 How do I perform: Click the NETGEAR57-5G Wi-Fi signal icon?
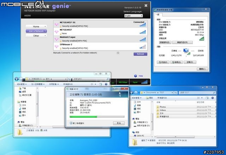click(56, 25)
